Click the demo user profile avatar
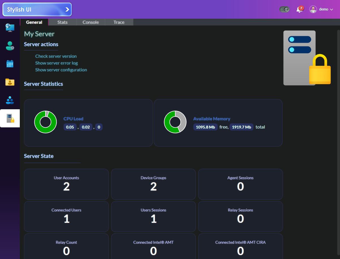 tap(313, 9)
